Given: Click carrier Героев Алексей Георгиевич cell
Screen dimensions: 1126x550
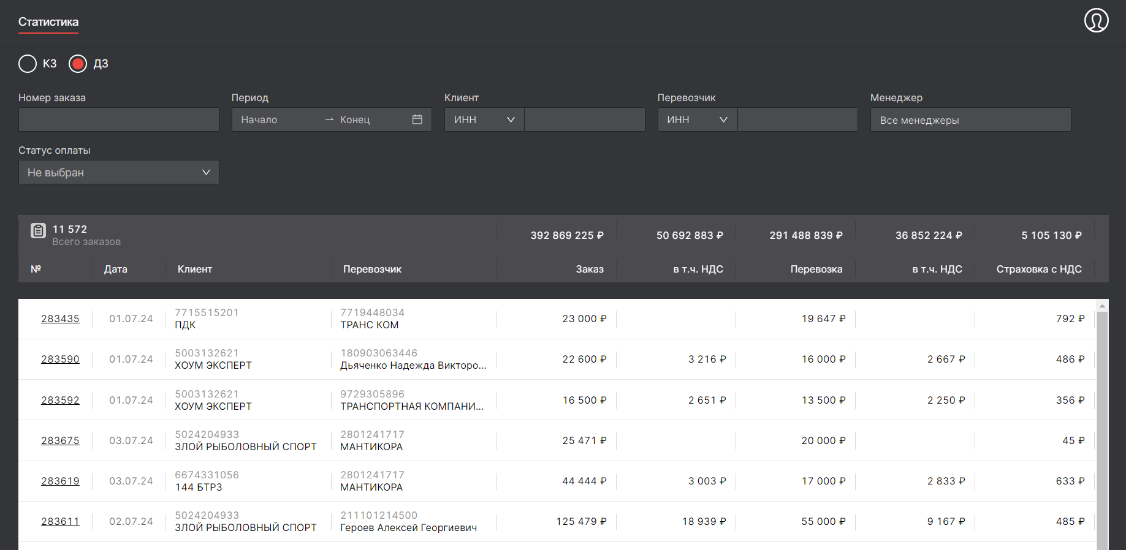Looking at the screenshot, I should click(x=408, y=527).
